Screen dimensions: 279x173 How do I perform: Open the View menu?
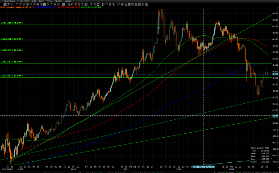(50, 1)
